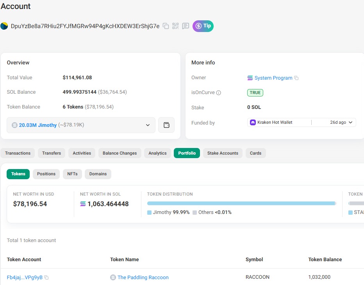
Task: Open the Activities tab
Action: coord(82,153)
